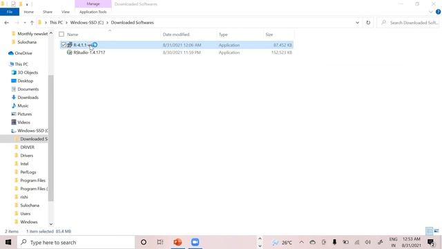Open the Windows Start menu

click(8, 242)
